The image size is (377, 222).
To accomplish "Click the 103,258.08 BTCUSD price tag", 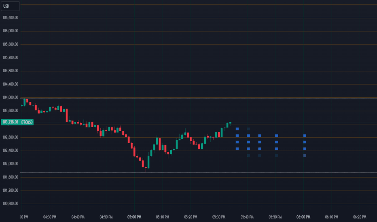I will [x=17, y=122].
